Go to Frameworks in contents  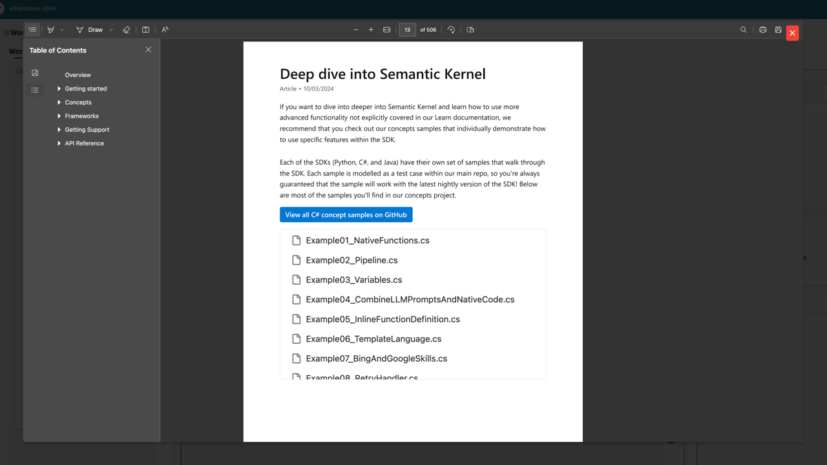[x=81, y=116]
